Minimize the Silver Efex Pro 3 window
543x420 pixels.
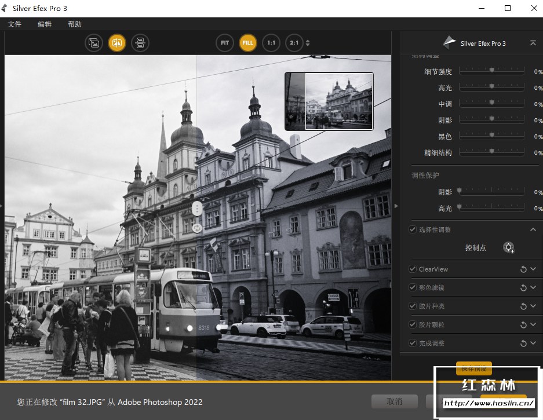(482, 8)
